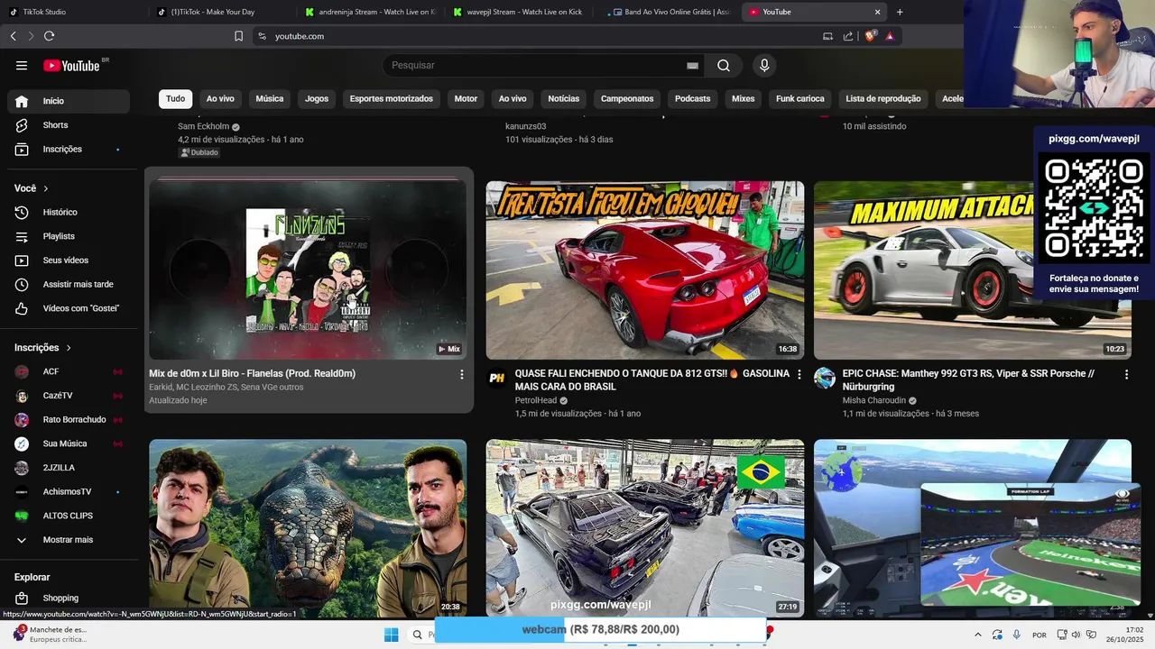Screen dimensions: 1155x649
Task: Open the Rato Borrachudo channel subscription
Action: pyautogui.click(x=69, y=419)
